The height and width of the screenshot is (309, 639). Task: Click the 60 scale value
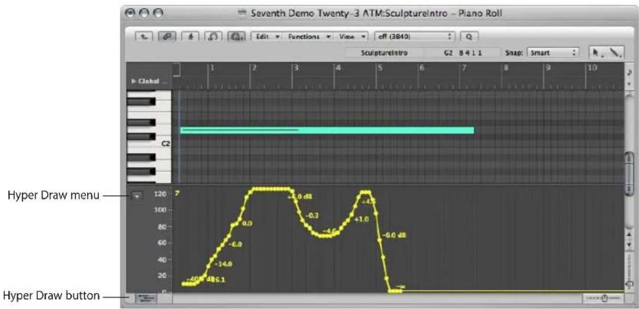[162, 243]
